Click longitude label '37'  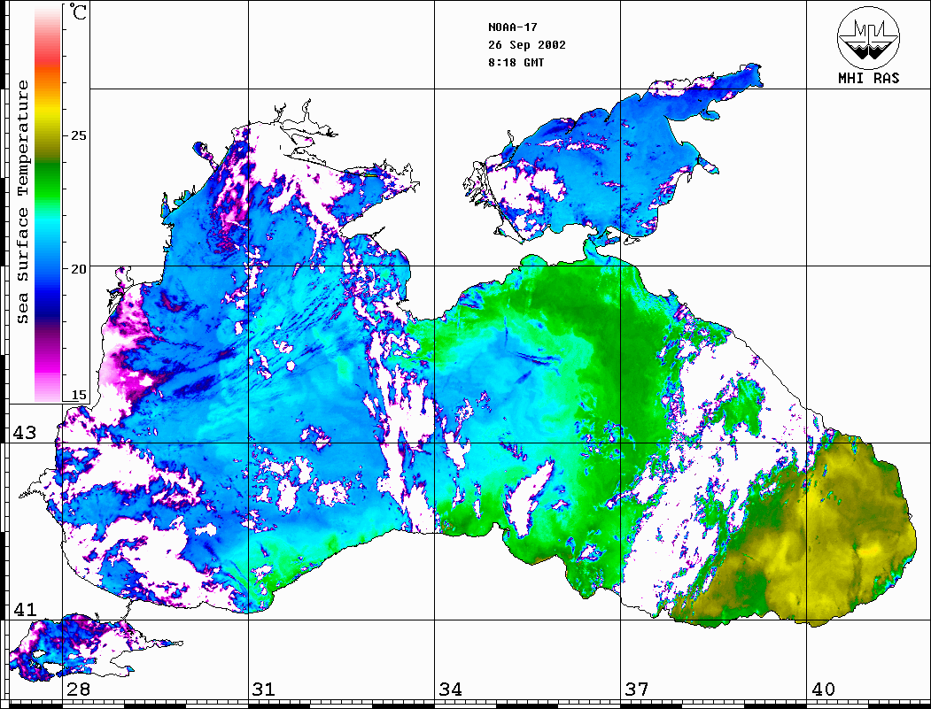pos(637,690)
